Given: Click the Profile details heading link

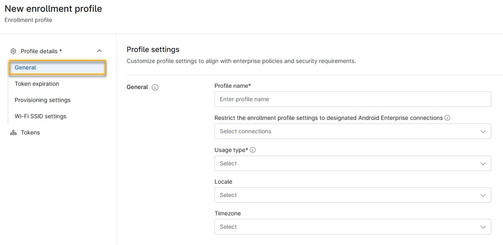Looking at the screenshot, I should point(39,51).
